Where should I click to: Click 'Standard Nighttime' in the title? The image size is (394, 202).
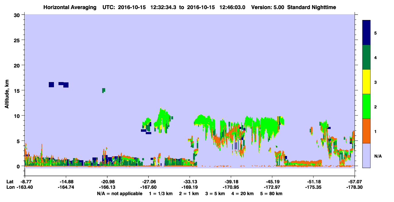(x=312, y=7)
